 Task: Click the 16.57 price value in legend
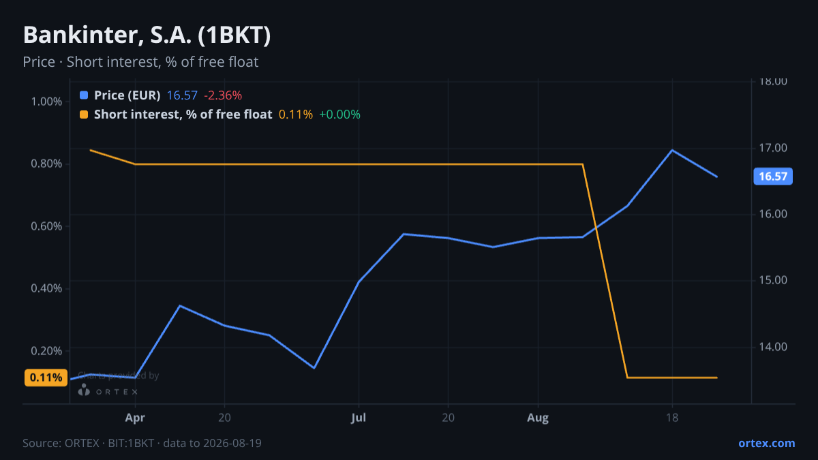click(182, 95)
